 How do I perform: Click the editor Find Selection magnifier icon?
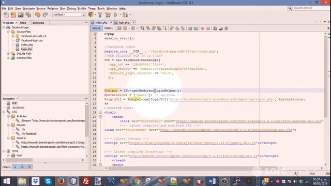pos(143,28)
